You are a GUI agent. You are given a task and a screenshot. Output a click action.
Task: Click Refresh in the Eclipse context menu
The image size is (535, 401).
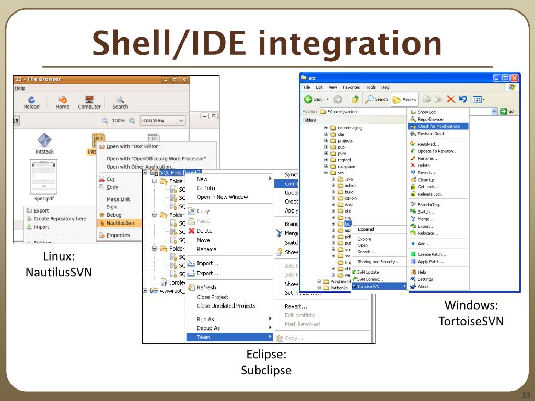click(206, 288)
